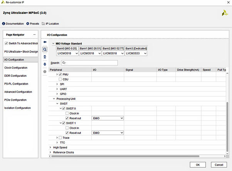Screen dimensions: 232x171
Task: Click the back arrow icon in I/O Configuration
Action: click(x=45, y=42)
